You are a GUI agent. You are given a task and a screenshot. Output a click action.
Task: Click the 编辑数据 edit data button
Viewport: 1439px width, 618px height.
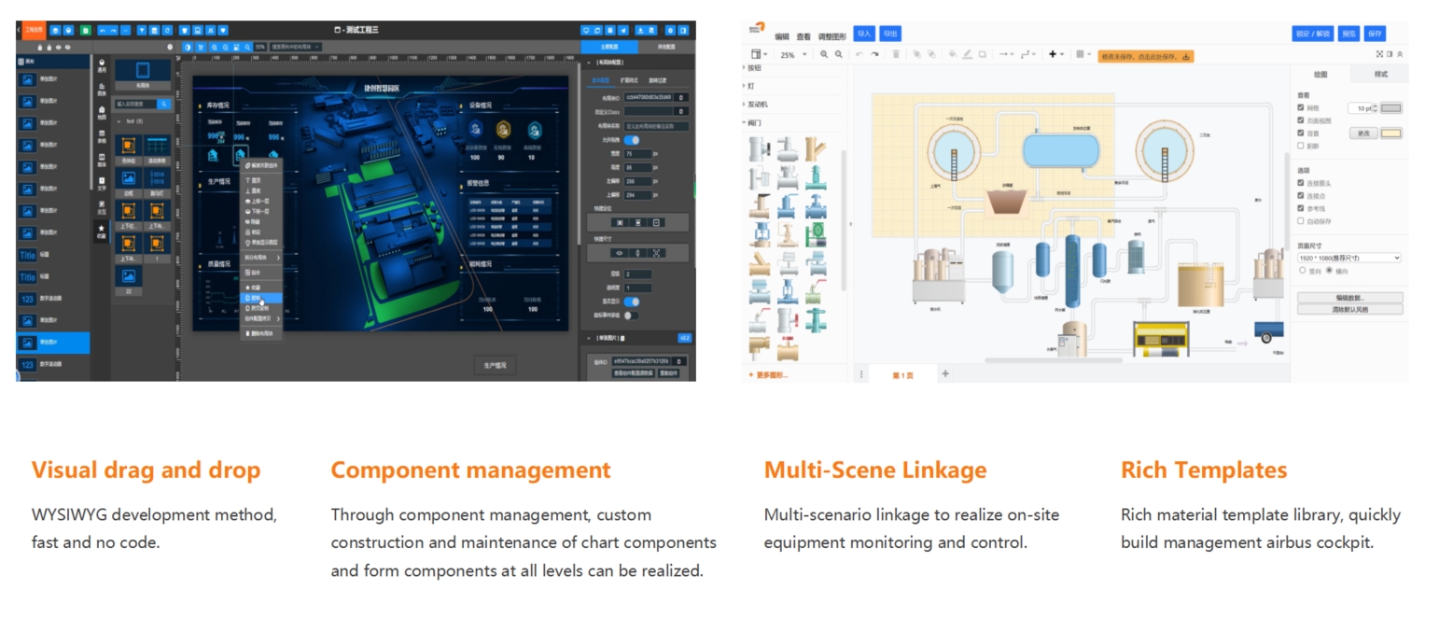[x=1348, y=298]
